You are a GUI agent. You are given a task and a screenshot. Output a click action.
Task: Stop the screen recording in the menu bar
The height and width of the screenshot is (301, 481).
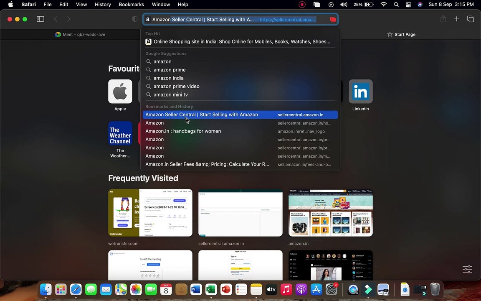pos(302,4)
